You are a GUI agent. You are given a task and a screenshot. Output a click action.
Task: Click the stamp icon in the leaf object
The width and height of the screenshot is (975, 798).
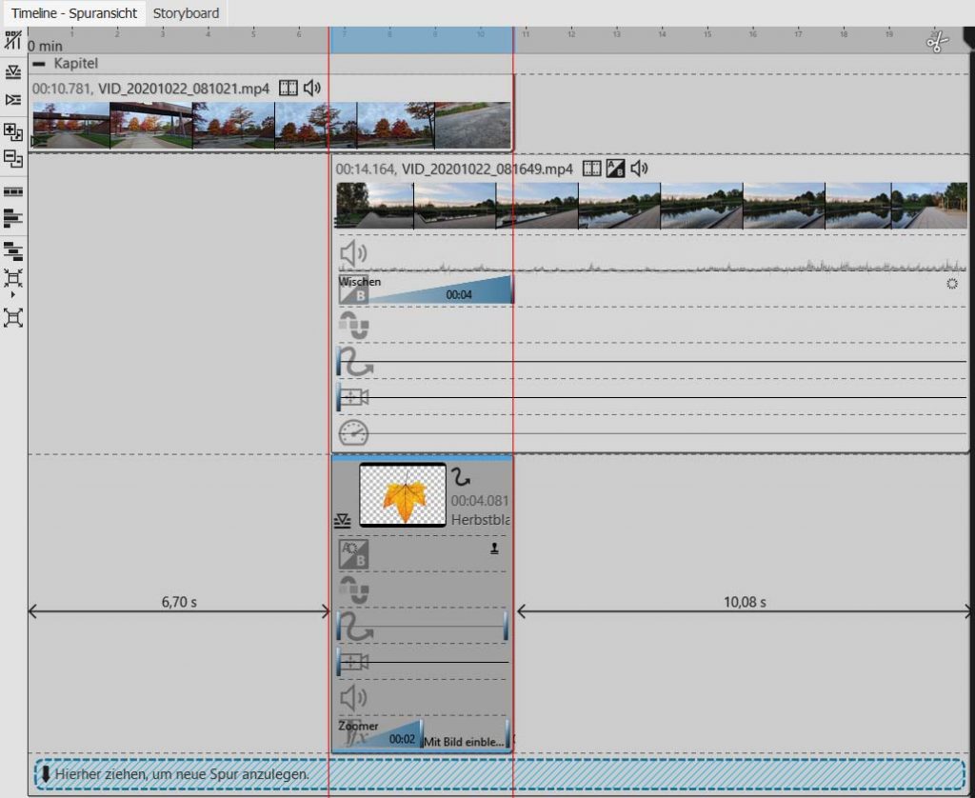coord(493,549)
